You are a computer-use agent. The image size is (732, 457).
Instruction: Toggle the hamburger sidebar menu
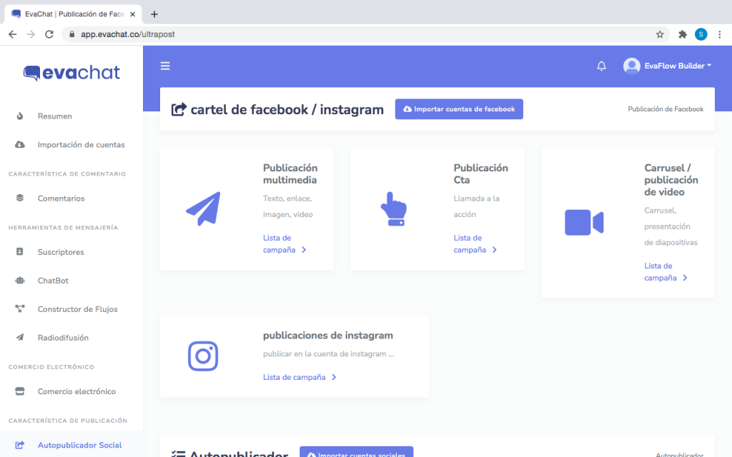click(x=165, y=66)
